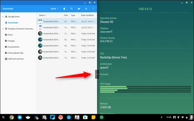Click the Google Drive icon in sidebar
The image size is (194, 121).
click(6, 17)
